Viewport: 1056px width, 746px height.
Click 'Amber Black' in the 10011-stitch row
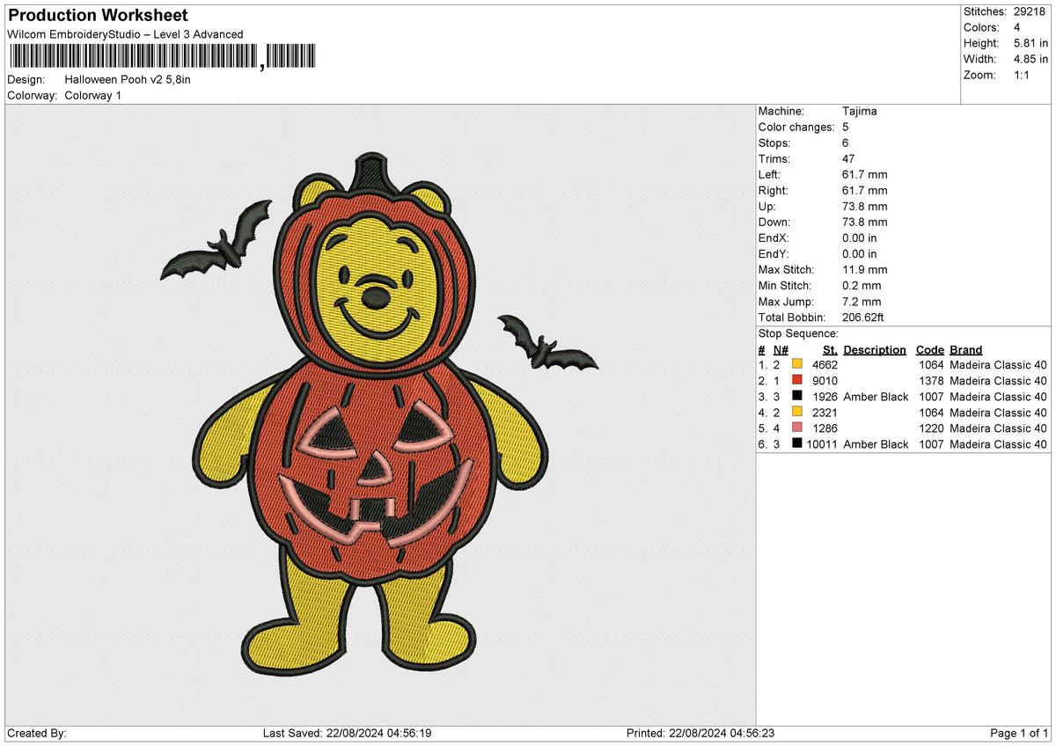click(876, 444)
